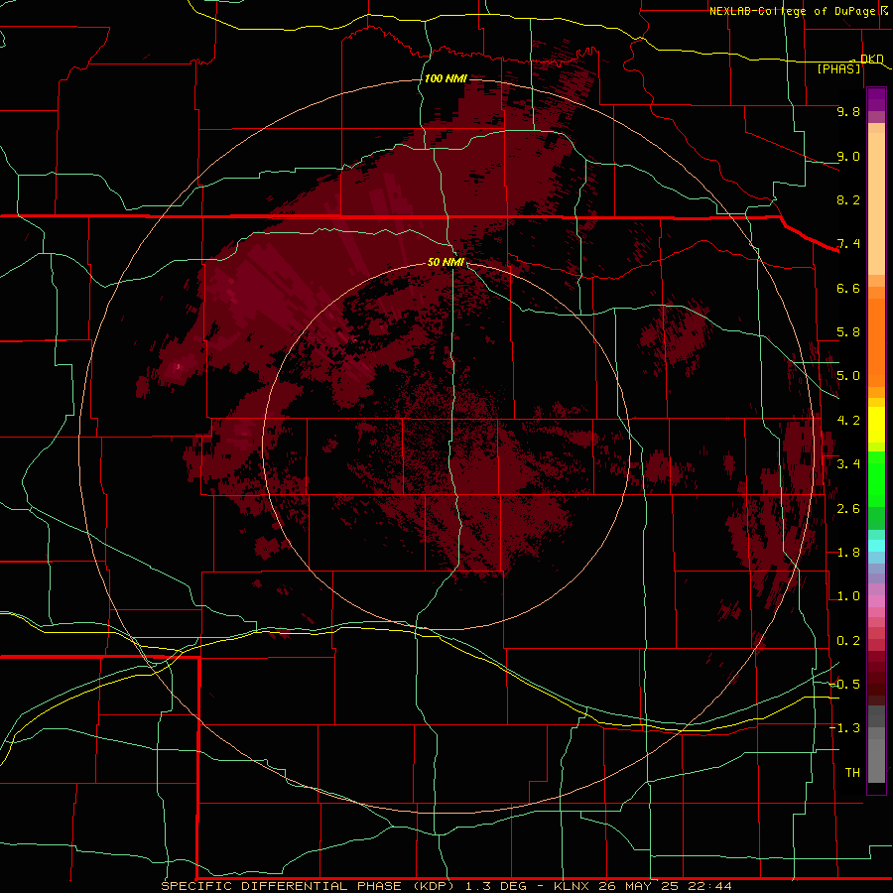Click the 6.6 value on the color scale
The height and width of the screenshot is (893, 893).
click(x=848, y=288)
